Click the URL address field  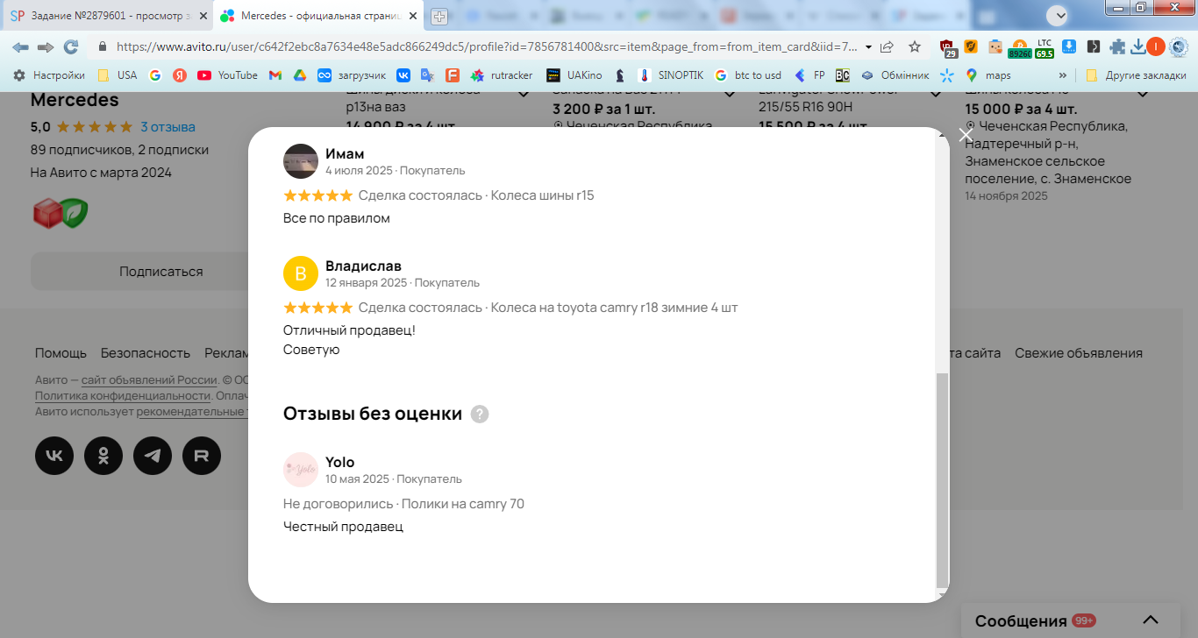487,46
